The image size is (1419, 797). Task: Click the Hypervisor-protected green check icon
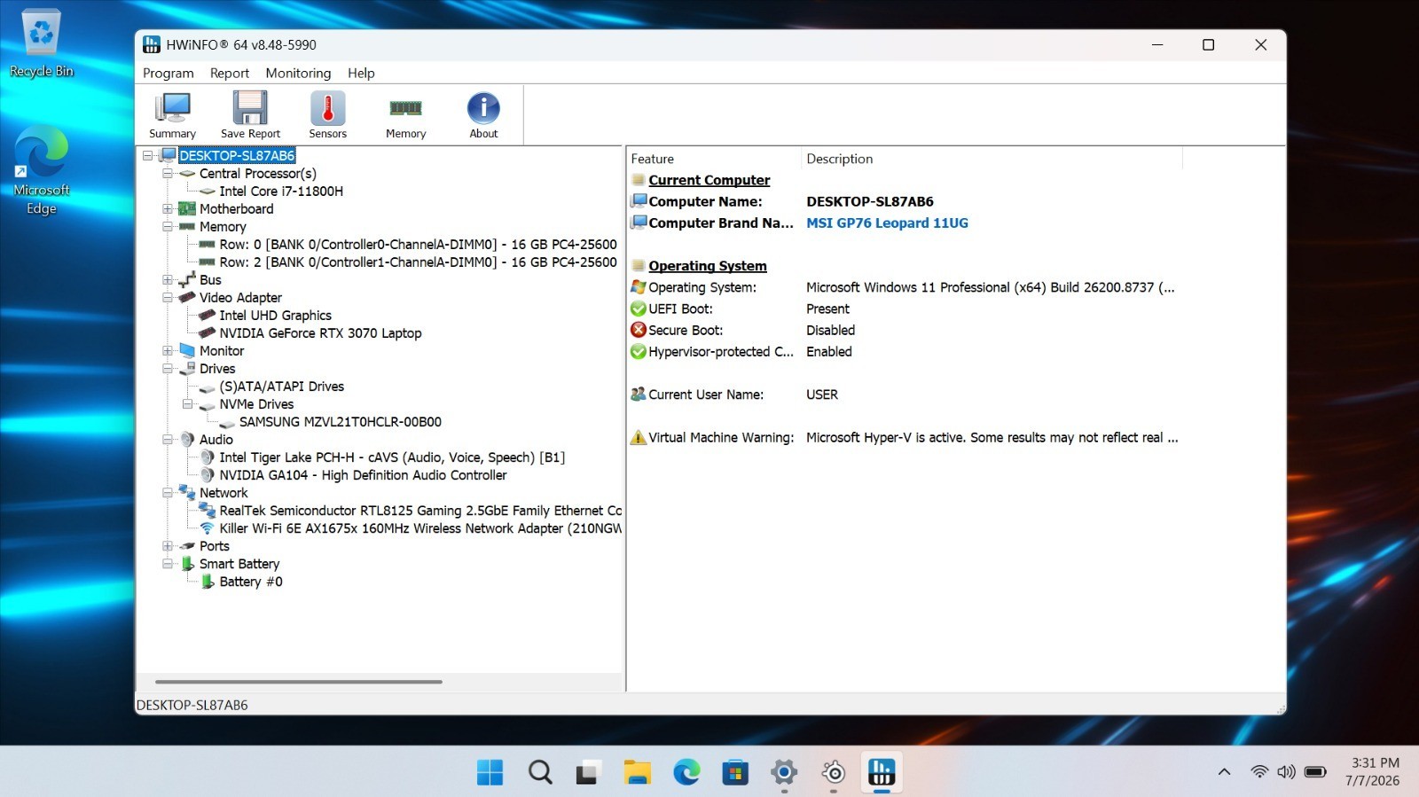(x=638, y=351)
